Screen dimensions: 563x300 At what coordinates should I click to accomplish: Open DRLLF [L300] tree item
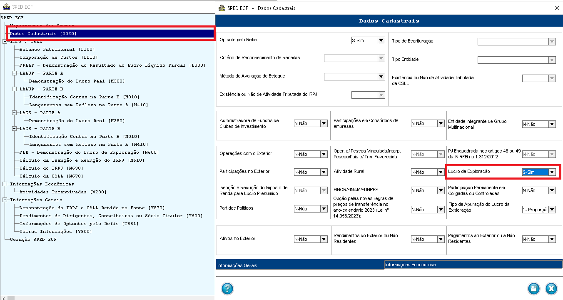click(112, 65)
